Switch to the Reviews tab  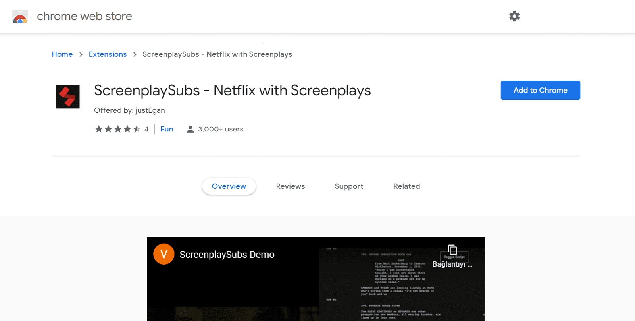click(x=291, y=186)
